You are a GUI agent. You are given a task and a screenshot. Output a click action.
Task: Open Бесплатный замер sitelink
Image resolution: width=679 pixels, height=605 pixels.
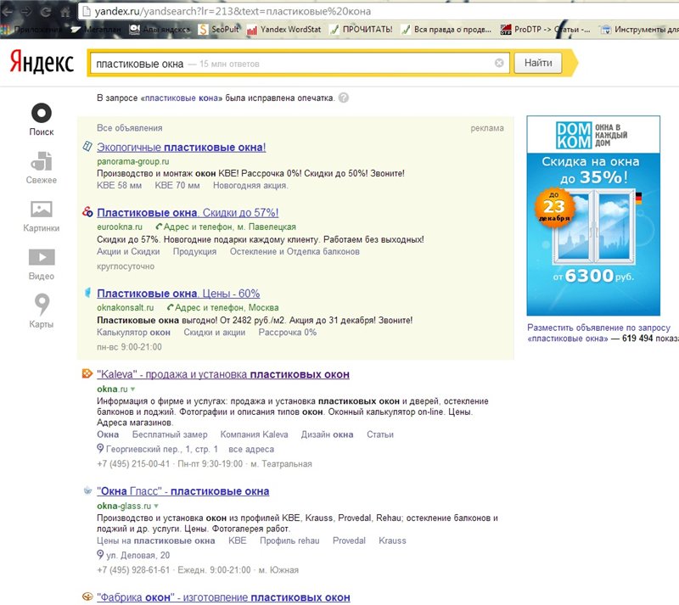click(x=170, y=434)
